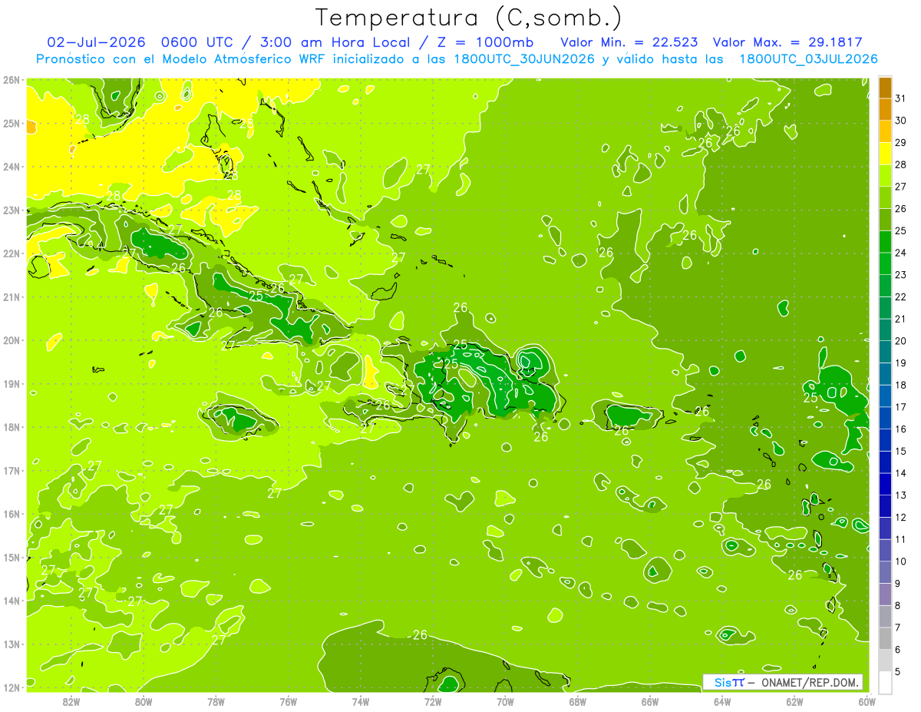921x712 pixels.
Task: Click the 18 label on the color scale
Action: point(901,385)
